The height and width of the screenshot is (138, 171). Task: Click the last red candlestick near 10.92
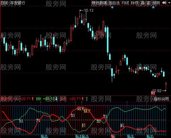[x=166, y=87]
